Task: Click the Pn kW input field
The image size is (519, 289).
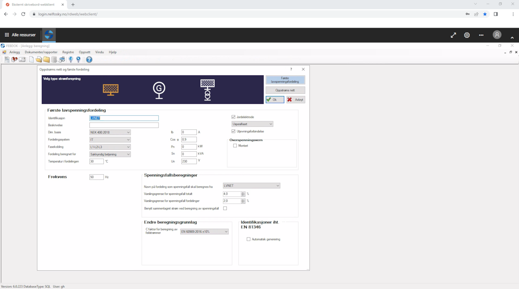Action: coord(189,146)
